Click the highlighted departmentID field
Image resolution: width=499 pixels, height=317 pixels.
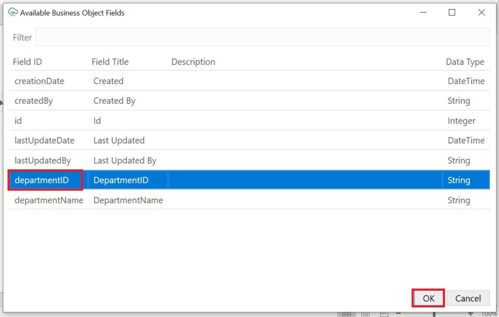[42, 180]
